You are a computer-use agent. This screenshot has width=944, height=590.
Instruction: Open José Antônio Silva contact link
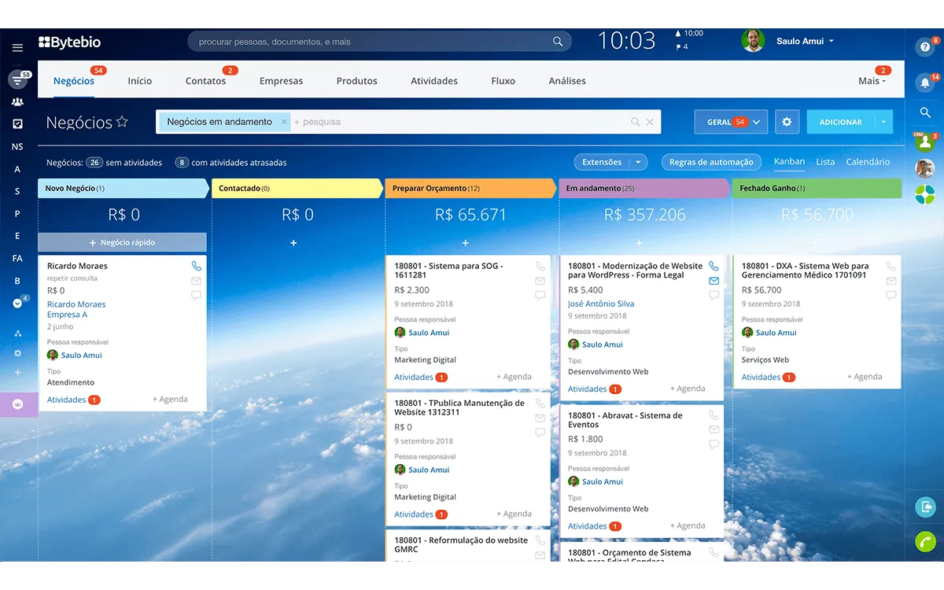pos(601,304)
